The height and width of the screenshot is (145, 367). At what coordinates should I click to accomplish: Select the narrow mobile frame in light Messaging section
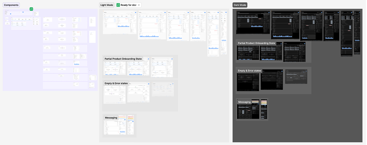click(130, 125)
